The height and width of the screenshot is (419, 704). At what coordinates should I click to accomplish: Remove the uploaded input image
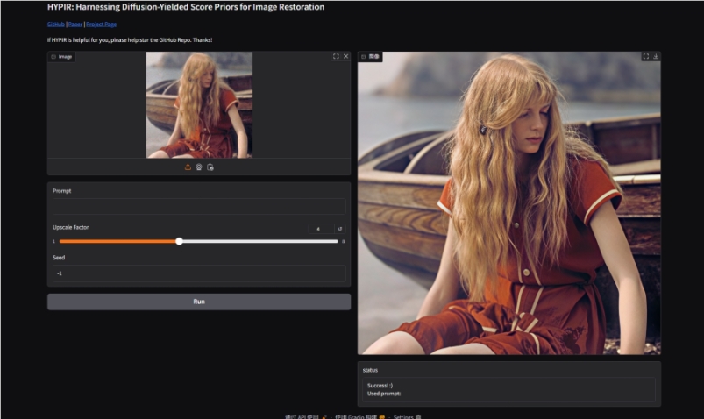[x=345, y=56]
